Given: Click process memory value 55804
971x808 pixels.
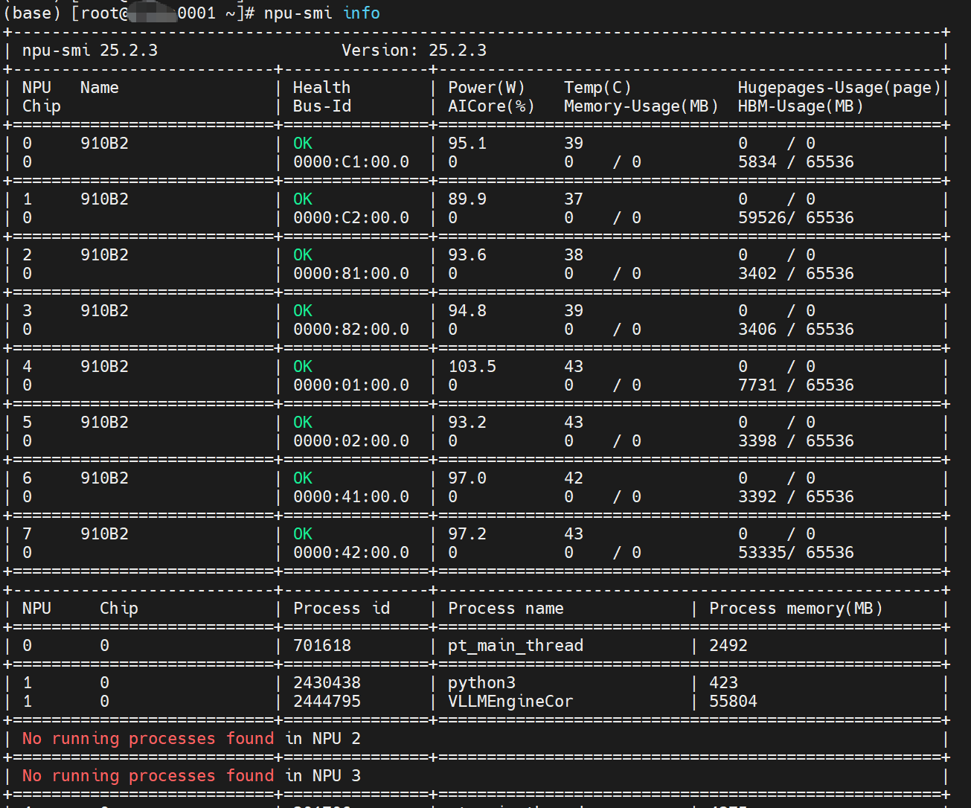Looking at the screenshot, I should point(733,702).
